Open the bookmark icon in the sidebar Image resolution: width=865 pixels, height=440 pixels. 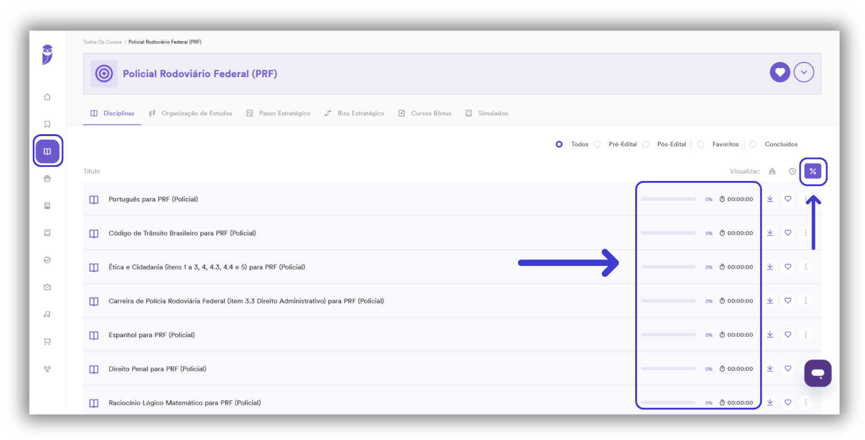click(x=47, y=124)
